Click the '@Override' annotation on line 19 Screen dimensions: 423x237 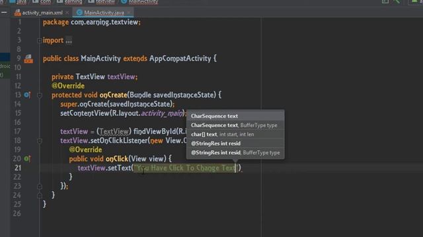[85, 149]
